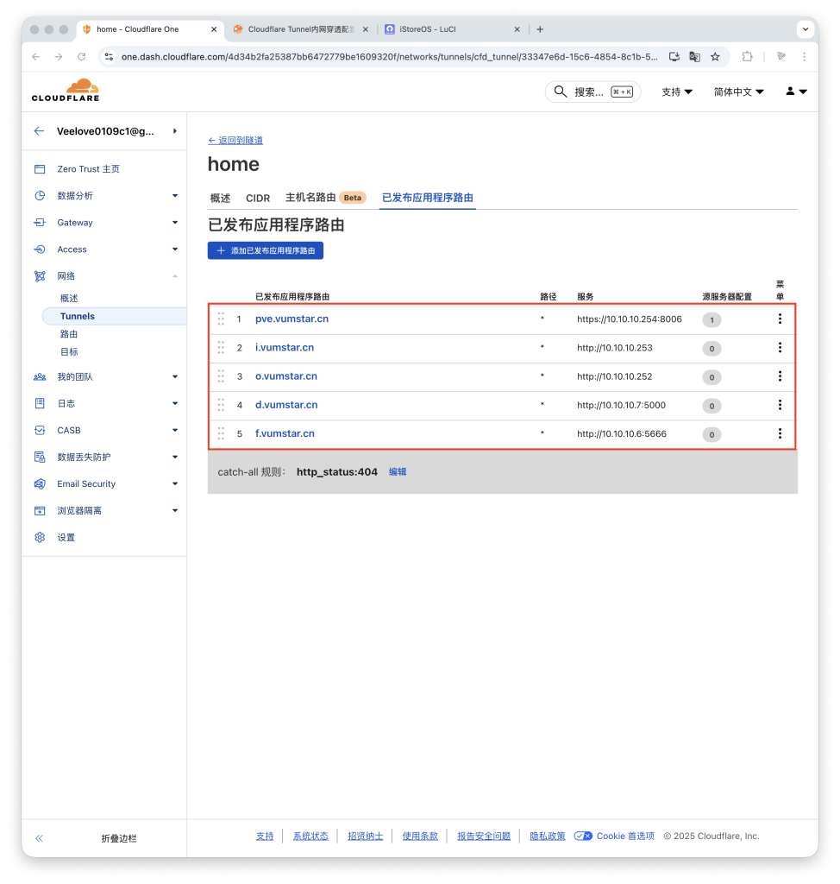840x884 pixels.
Task: Open the 支持 dropdown in header
Action: 676,92
